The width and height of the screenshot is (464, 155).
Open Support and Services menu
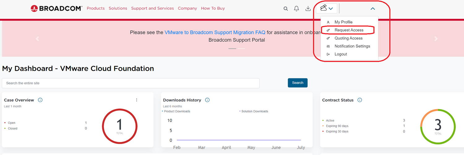153,8
